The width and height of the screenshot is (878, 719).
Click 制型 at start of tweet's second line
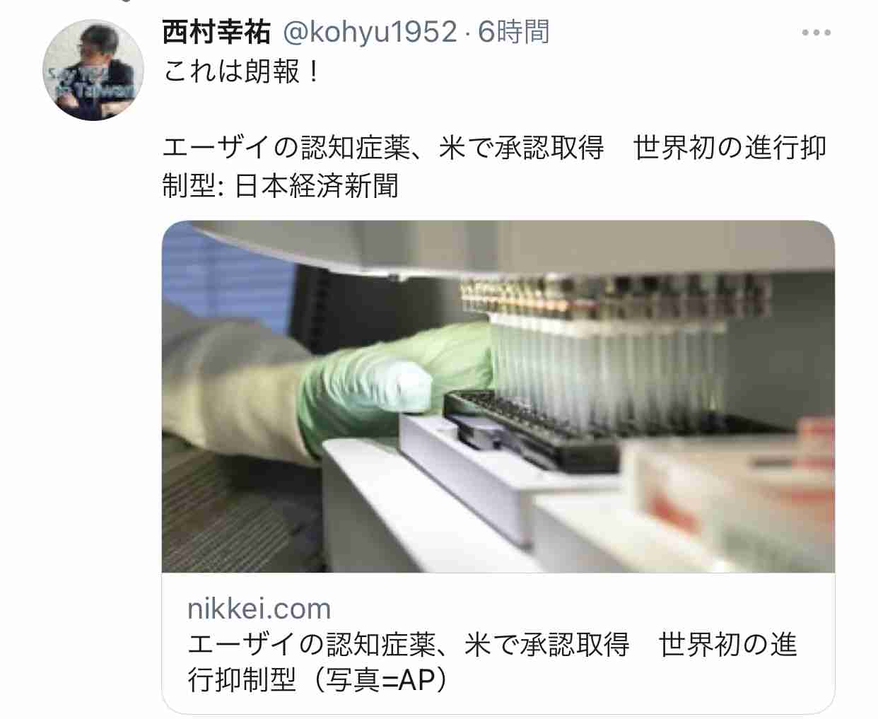point(189,186)
